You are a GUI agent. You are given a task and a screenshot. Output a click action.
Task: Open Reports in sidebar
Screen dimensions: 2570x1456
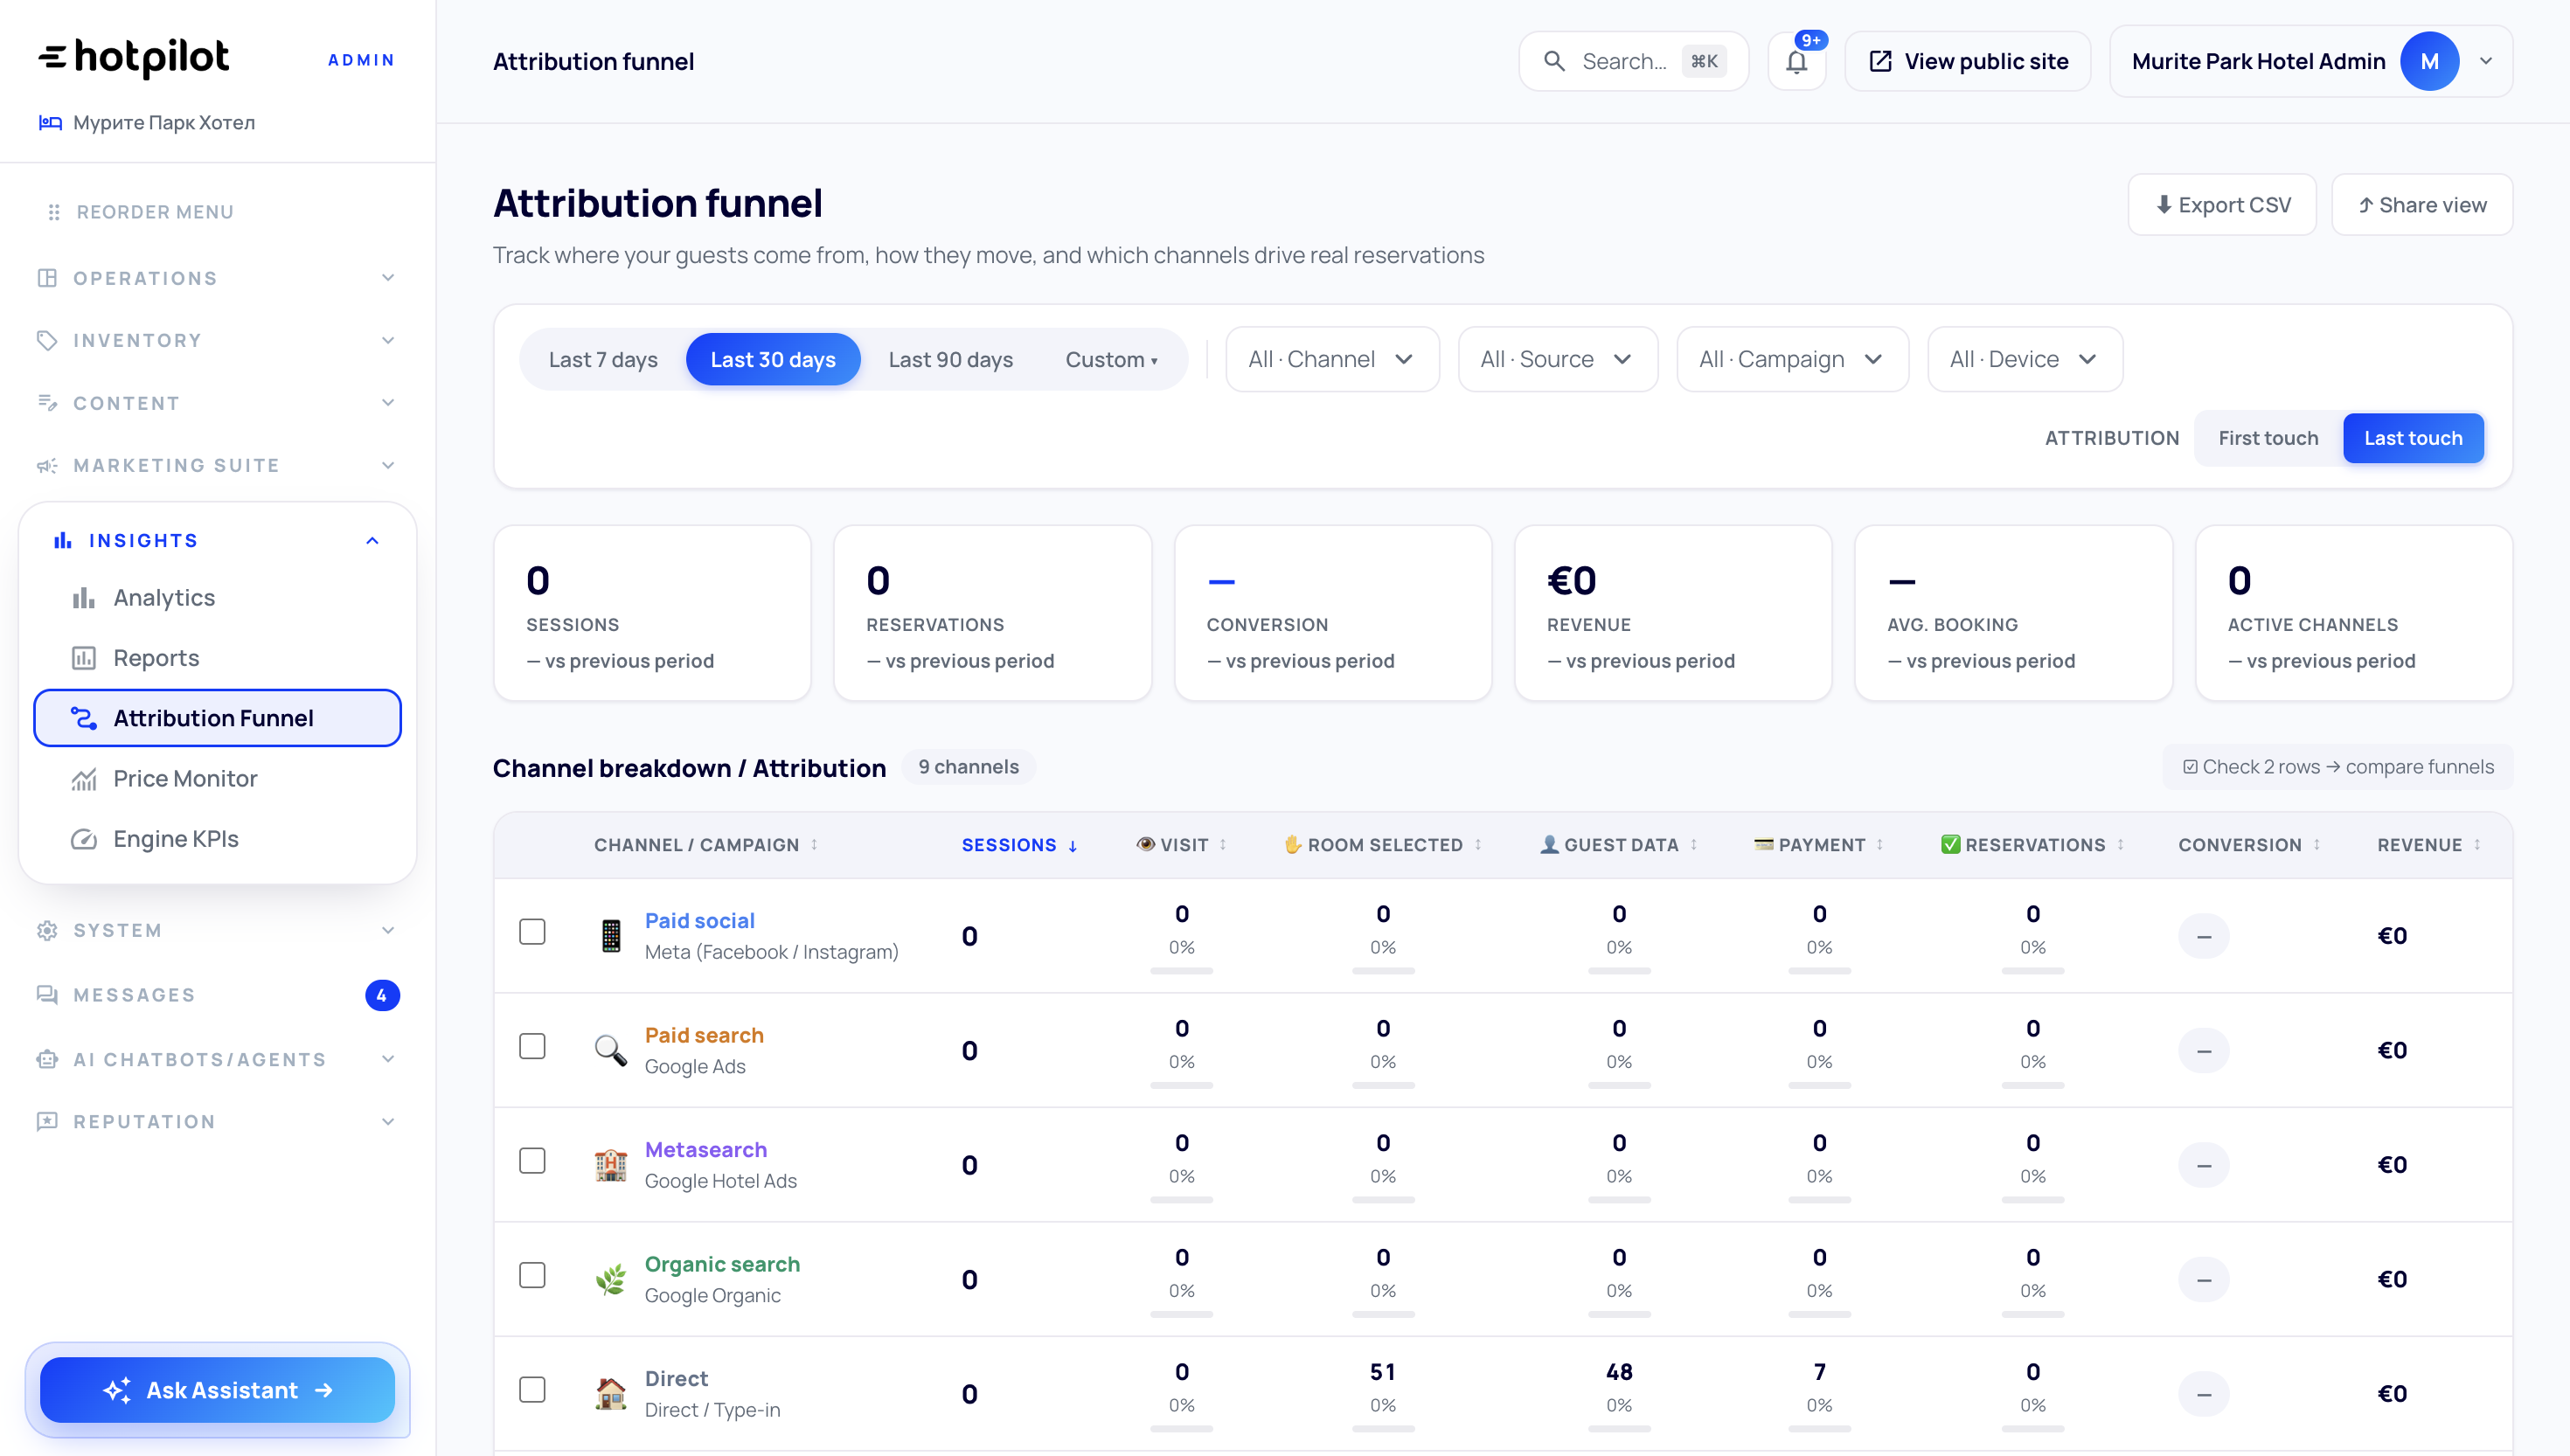tap(217, 658)
